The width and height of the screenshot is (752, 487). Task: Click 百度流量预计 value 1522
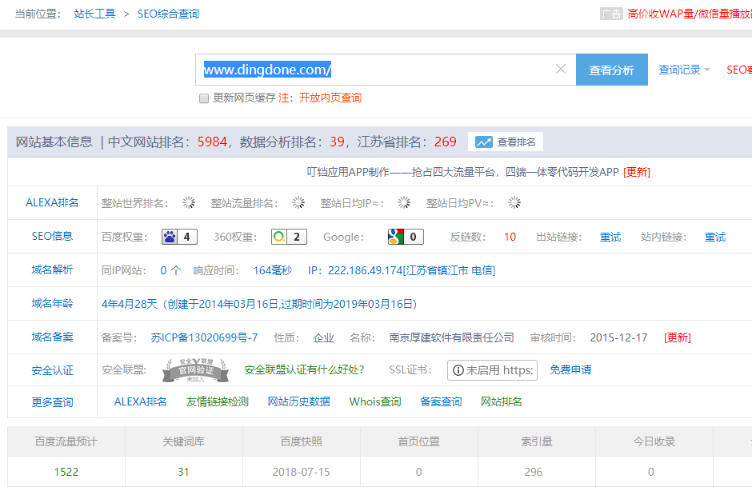66,472
